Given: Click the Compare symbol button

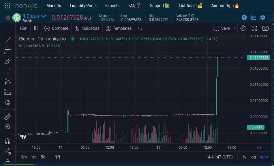Looking at the screenshot, I should (56, 28).
